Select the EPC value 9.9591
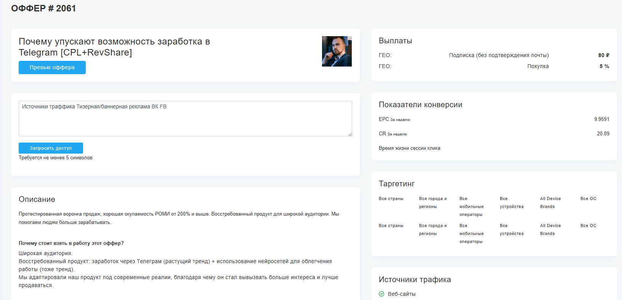Screen dimensions: 622x300 click(602, 119)
